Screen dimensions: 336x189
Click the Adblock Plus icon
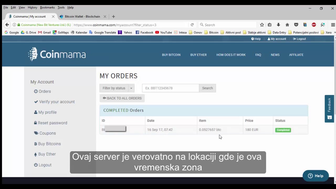314,25
